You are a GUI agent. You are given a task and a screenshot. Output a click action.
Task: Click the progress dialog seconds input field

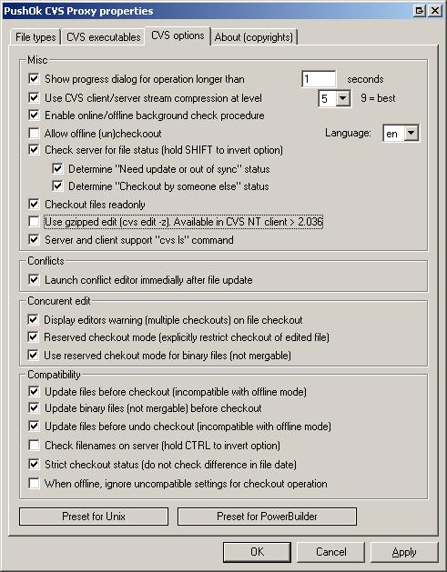319,79
